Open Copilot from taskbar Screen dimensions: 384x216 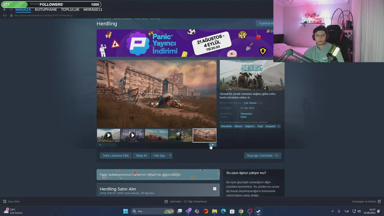point(197,211)
